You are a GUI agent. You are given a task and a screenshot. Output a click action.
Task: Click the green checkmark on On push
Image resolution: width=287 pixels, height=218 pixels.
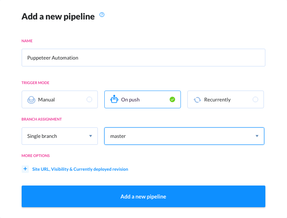click(x=172, y=100)
